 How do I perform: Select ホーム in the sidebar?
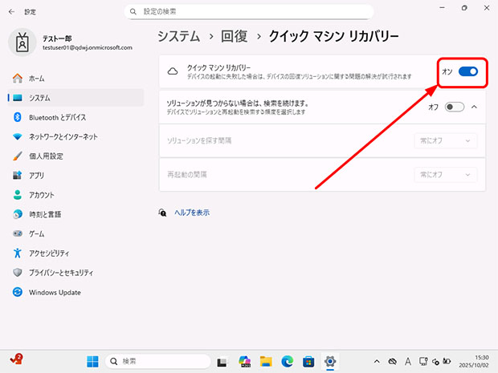[76, 79]
